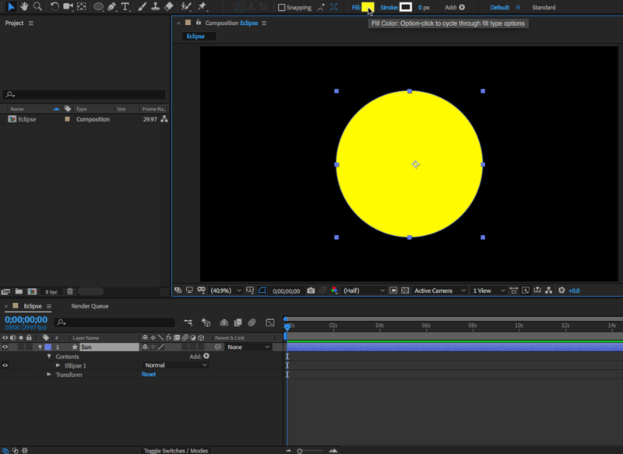
Task: Enable the Snapping checkbox
Action: tap(282, 8)
